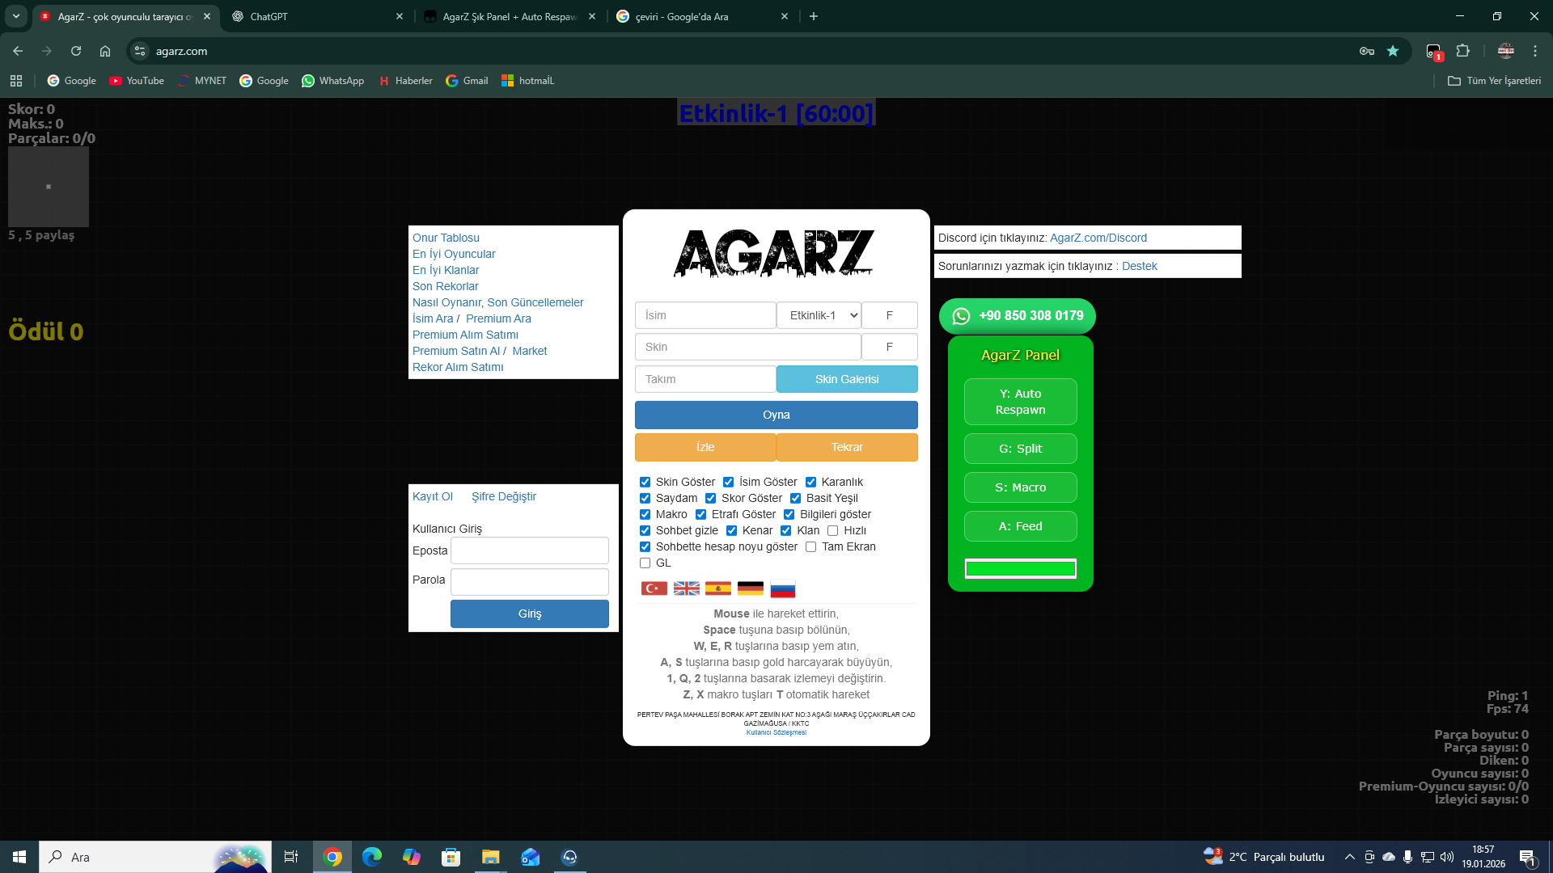Click the İzle spectate button

coord(705,448)
